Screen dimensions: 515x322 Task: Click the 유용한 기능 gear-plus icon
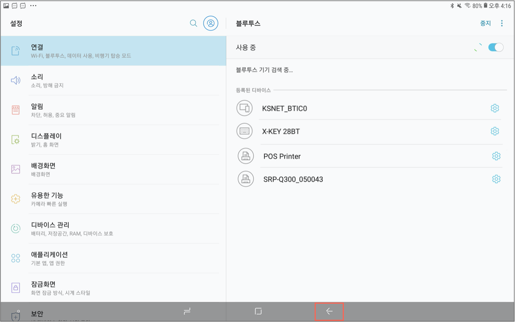click(15, 199)
